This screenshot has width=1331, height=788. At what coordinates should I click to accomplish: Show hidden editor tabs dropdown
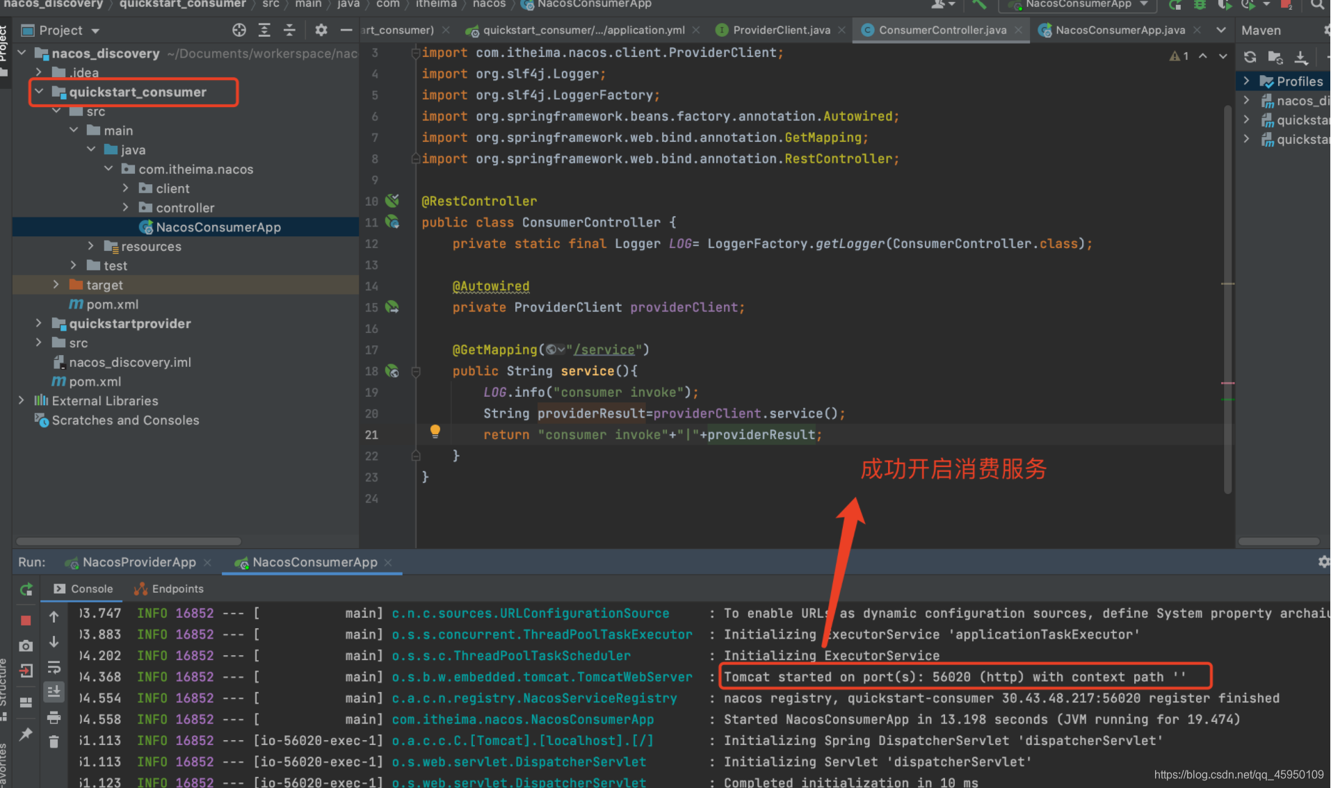1221,30
